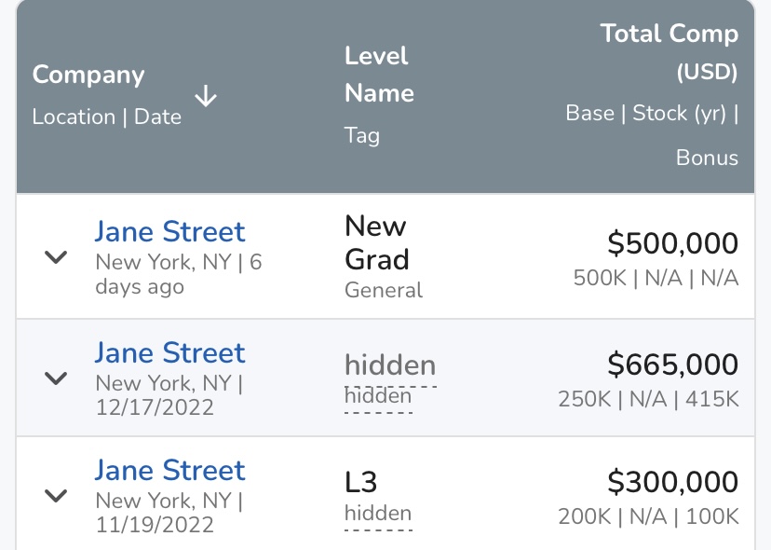
Task: Reveal the hidden level name in second row
Action: click(389, 365)
